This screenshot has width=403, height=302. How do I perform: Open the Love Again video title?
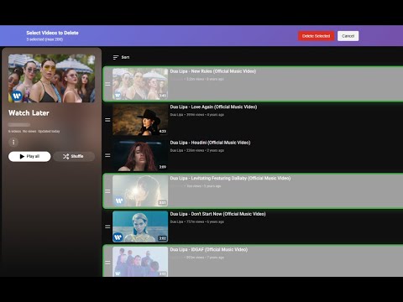pyautogui.click(x=213, y=107)
